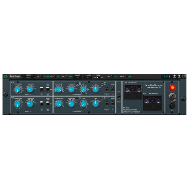Viewport: 189px width, 189px height.
Task: Copy A to B with the arrow
Action: pyautogui.click(x=167, y=76)
